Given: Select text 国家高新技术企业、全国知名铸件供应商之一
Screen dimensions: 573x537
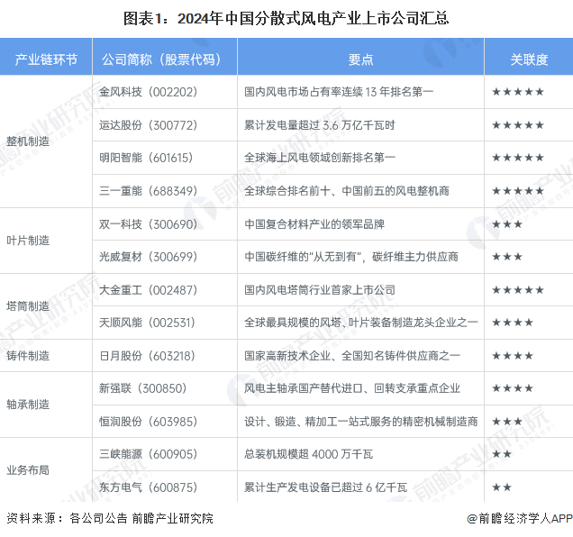Looking at the screenshot, I should pos(352,356).
